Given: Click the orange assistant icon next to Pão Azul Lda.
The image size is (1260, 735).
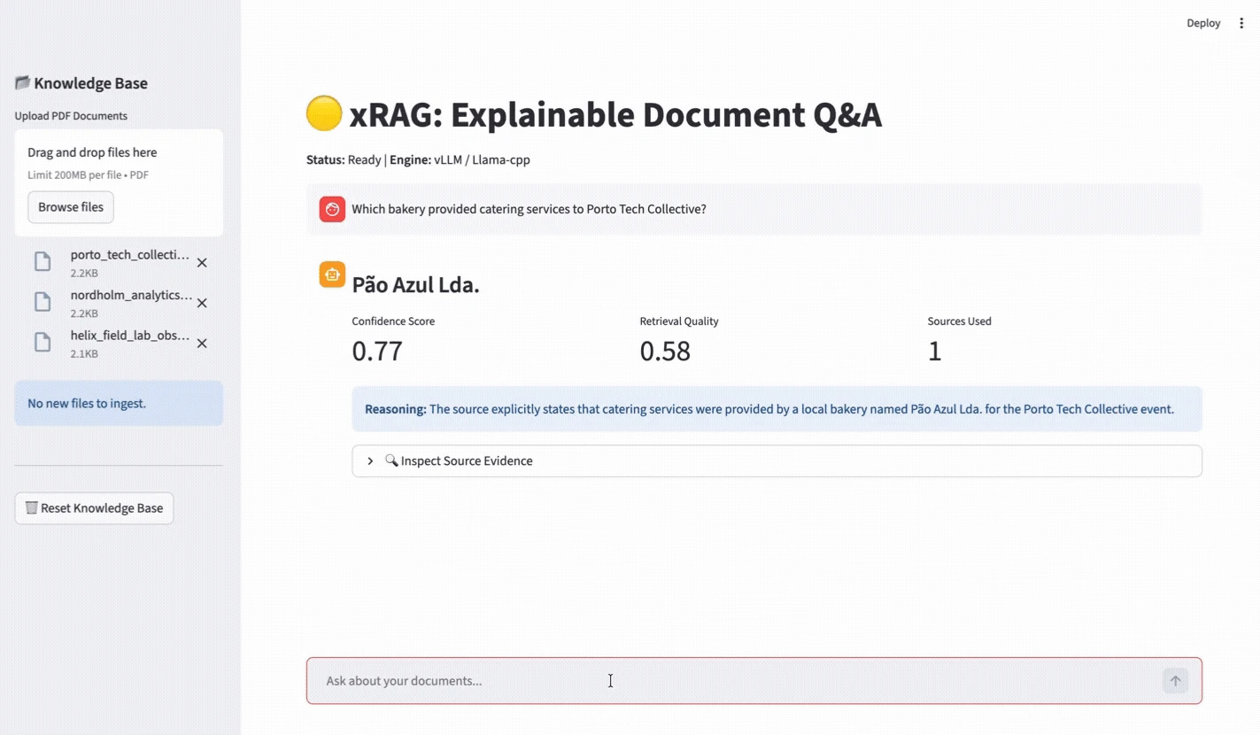Looking at the screenshot, I should [332, 275].
